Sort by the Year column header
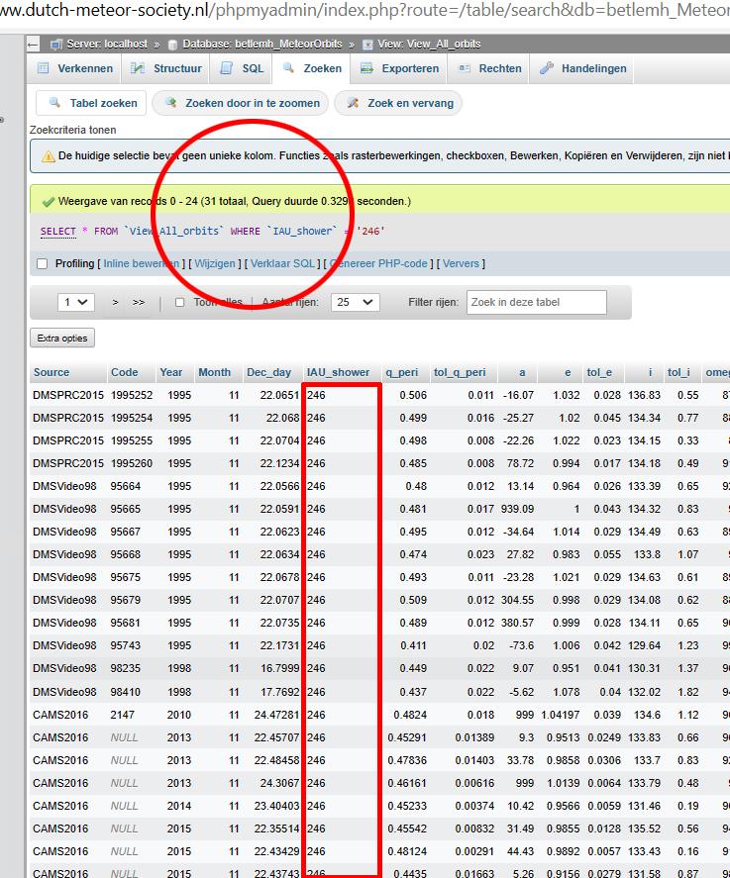This screenshot has height=878, width=730. tap(171, 372)
